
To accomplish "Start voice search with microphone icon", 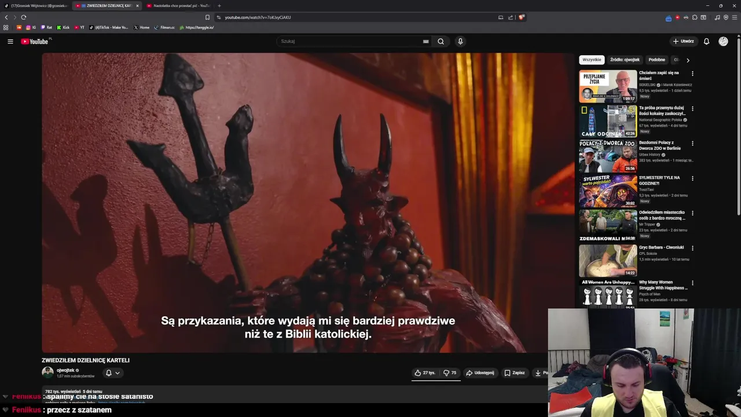I will [460, 41].
